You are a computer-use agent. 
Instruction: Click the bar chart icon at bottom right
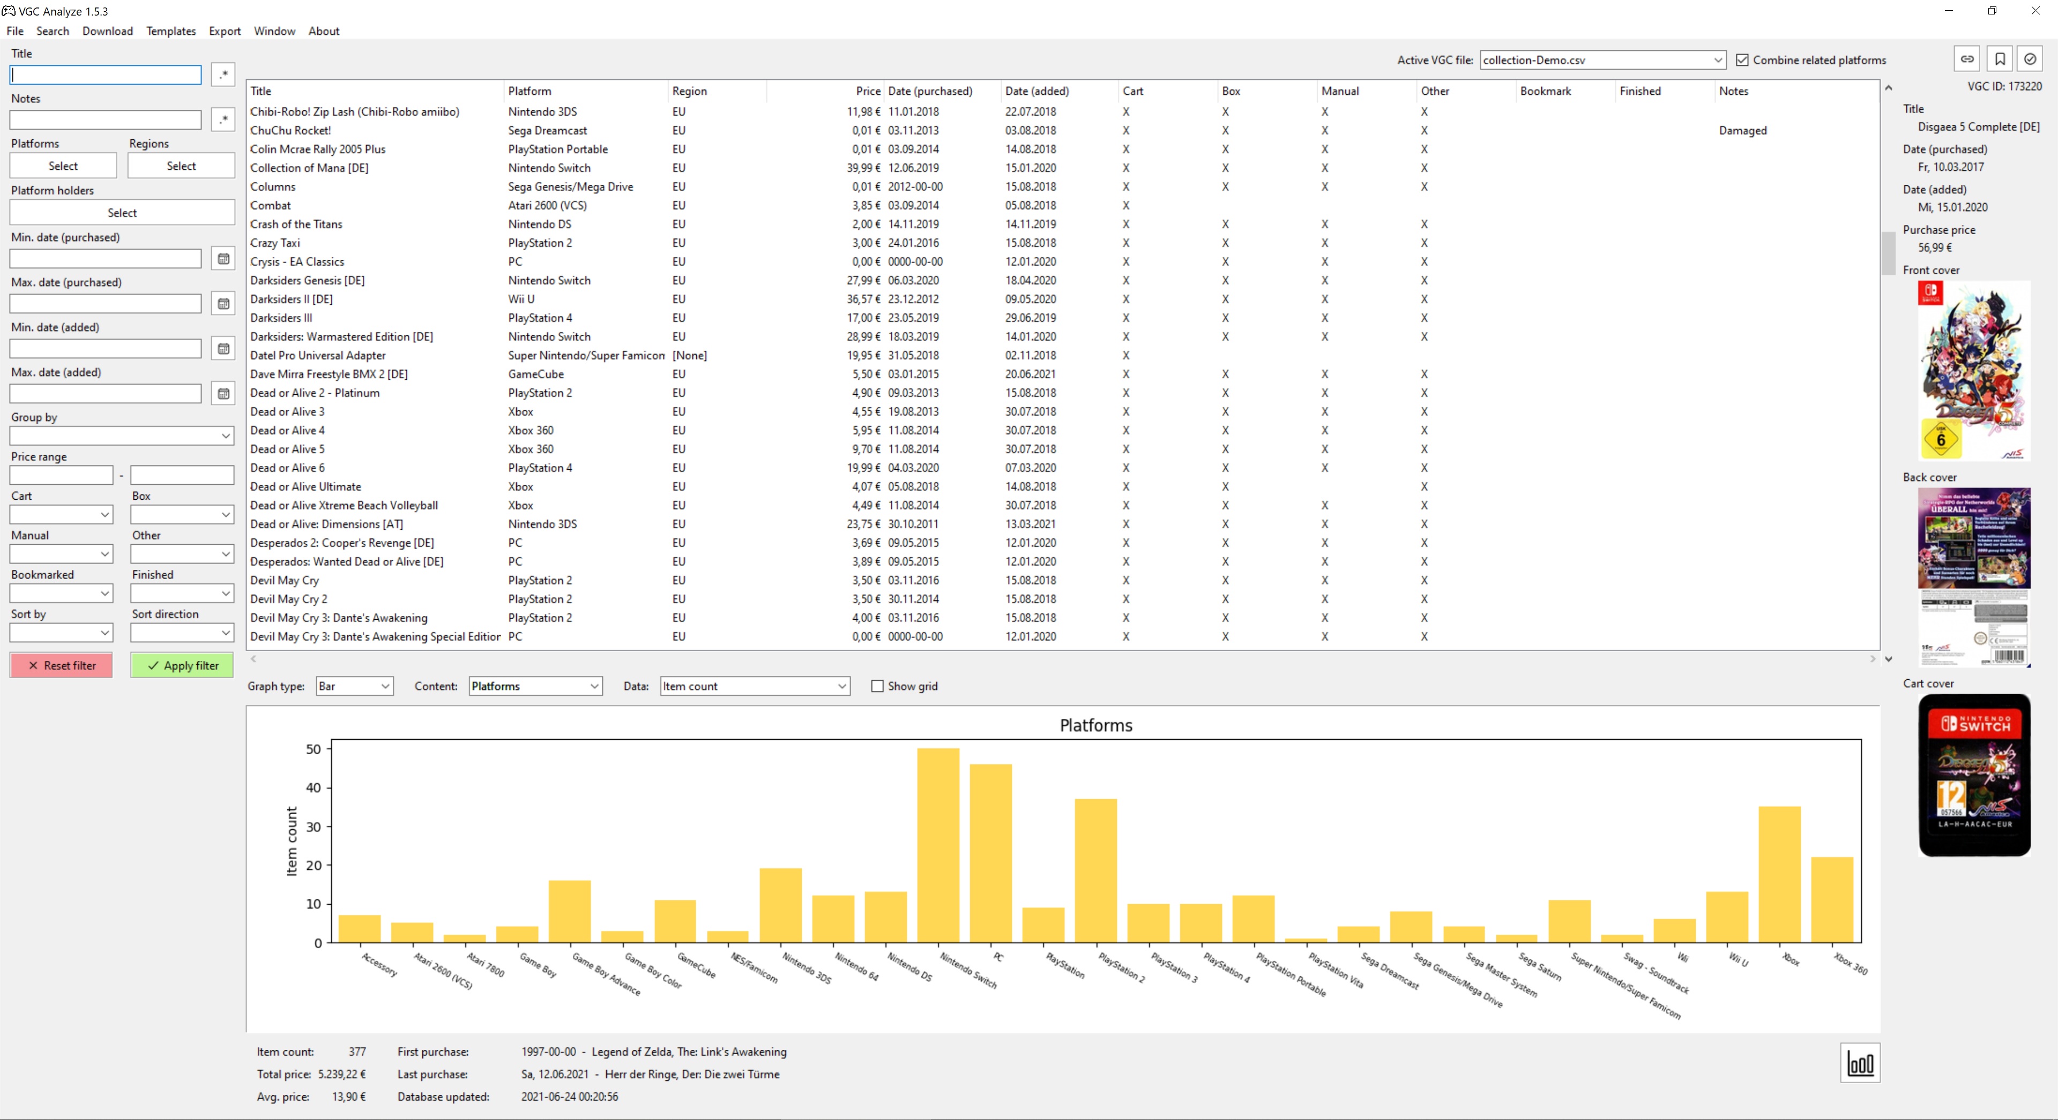[x=1860, y=1063]
